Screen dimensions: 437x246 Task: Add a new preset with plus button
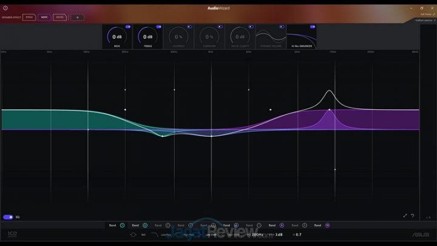point(77,17)
